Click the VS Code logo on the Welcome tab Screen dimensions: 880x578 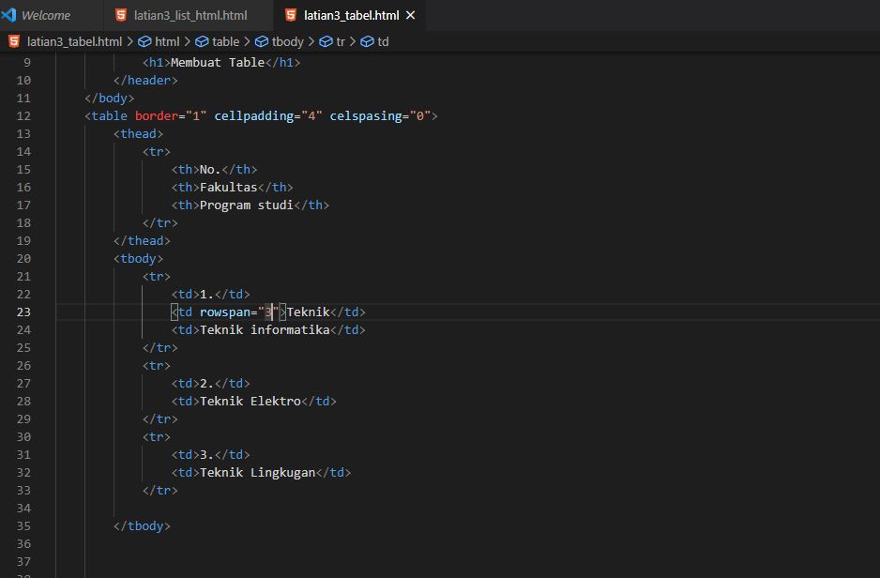click(x=10, y=15)
